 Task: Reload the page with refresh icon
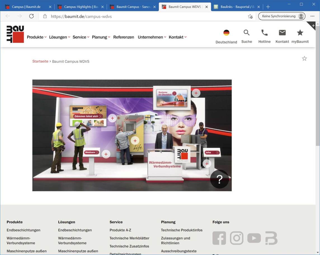[31, 16]
